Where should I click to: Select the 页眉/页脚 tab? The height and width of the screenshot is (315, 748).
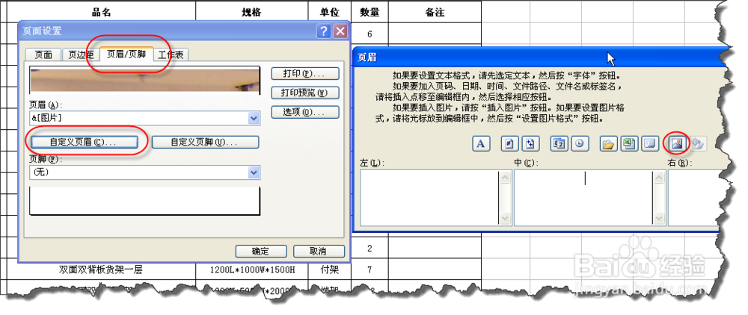(x=126, y=54)
